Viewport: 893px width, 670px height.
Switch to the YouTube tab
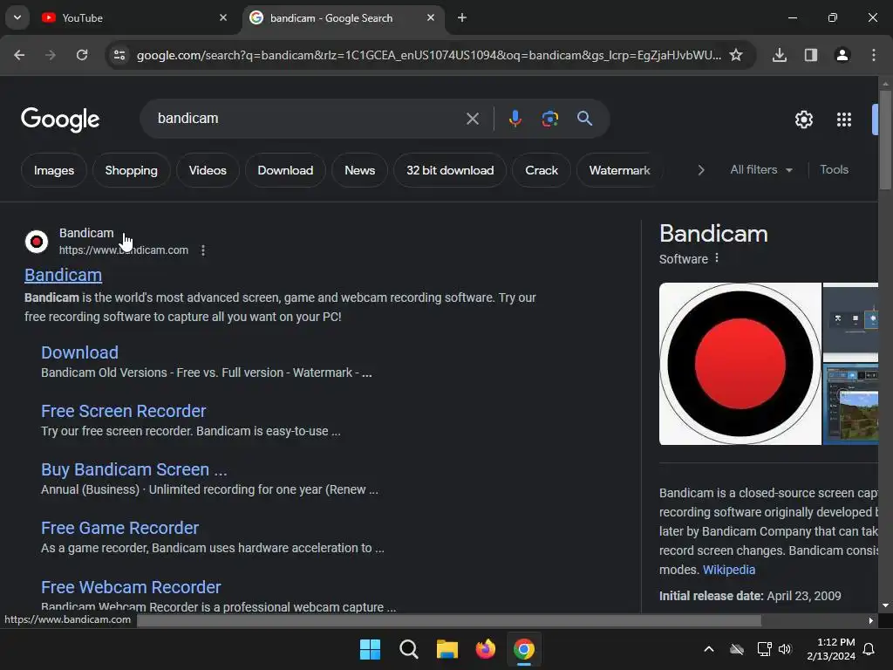(x=133, y=18)
